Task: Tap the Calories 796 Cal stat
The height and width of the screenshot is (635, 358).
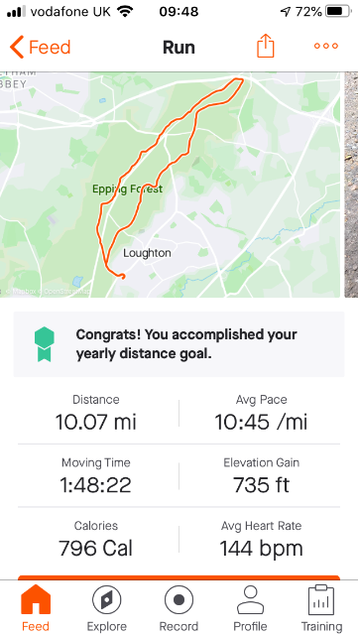Action: tap(96, 539)
